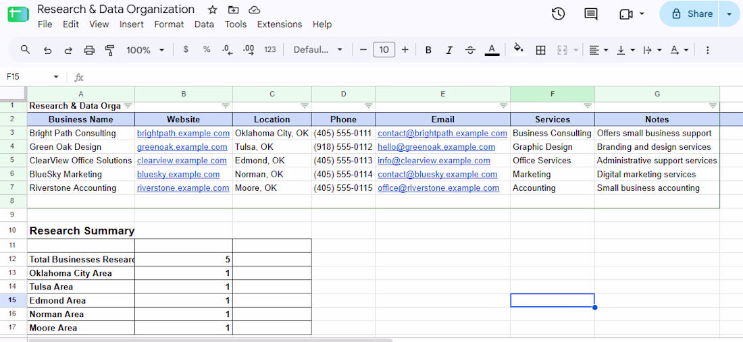Star the Research & Data Organization document
The image size is (743, 342).
(213, 10)
